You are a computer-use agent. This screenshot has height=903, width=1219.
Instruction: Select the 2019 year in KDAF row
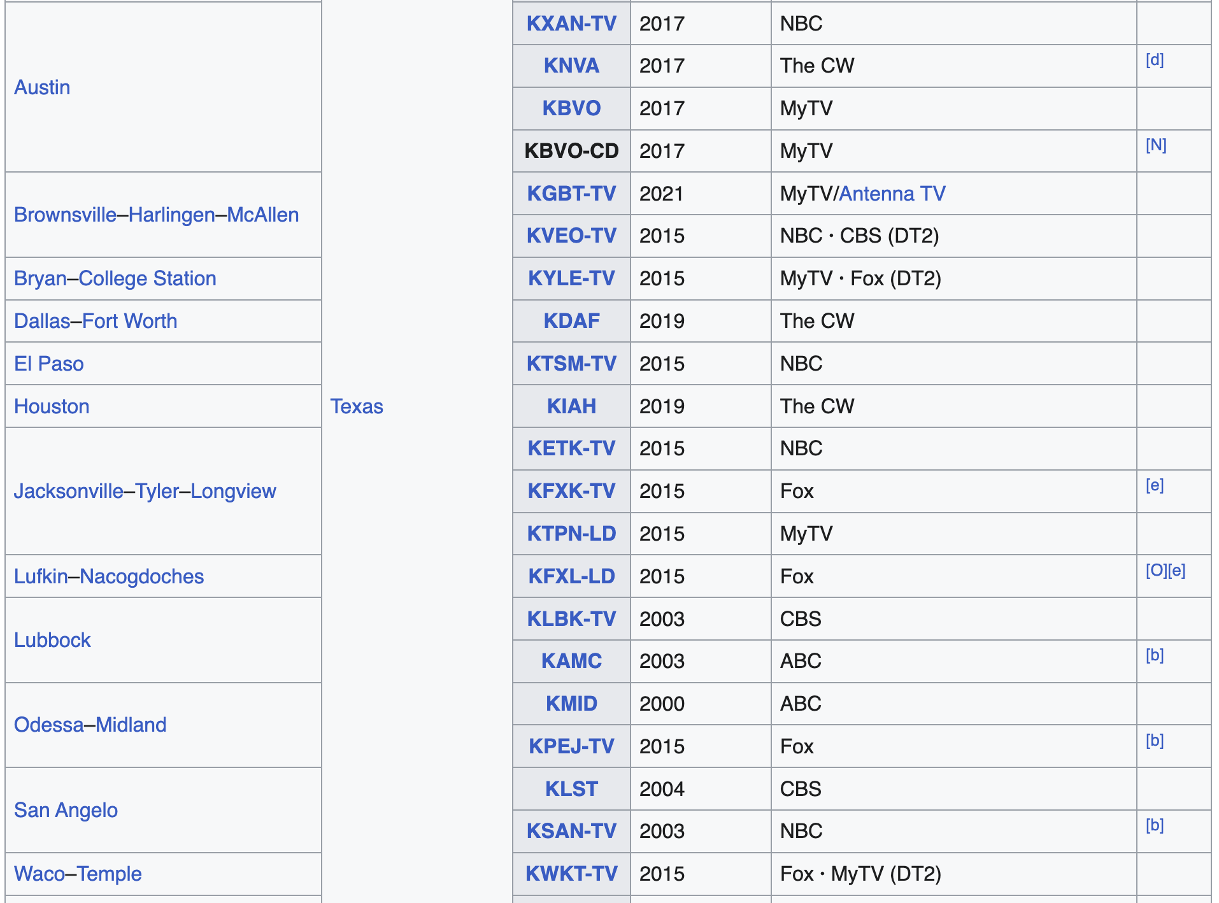coord(662,321)
